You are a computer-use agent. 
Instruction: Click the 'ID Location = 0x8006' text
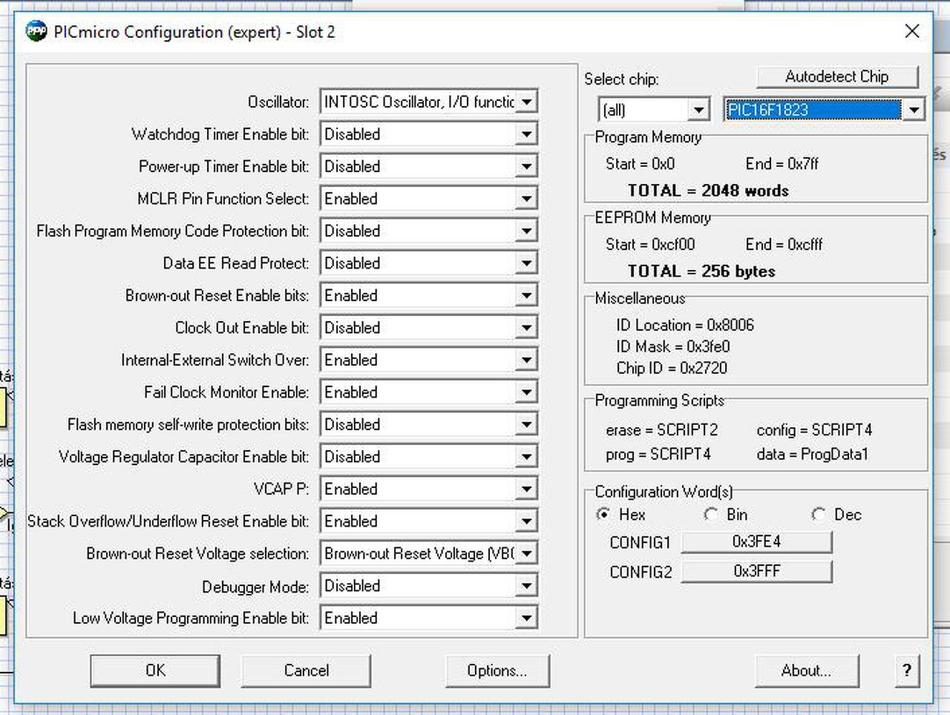(x=685, y=325)
